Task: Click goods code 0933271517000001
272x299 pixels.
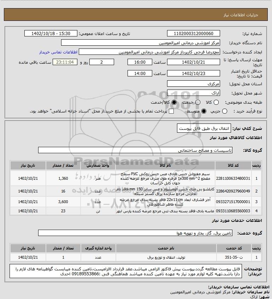Action: pos(233,202)
